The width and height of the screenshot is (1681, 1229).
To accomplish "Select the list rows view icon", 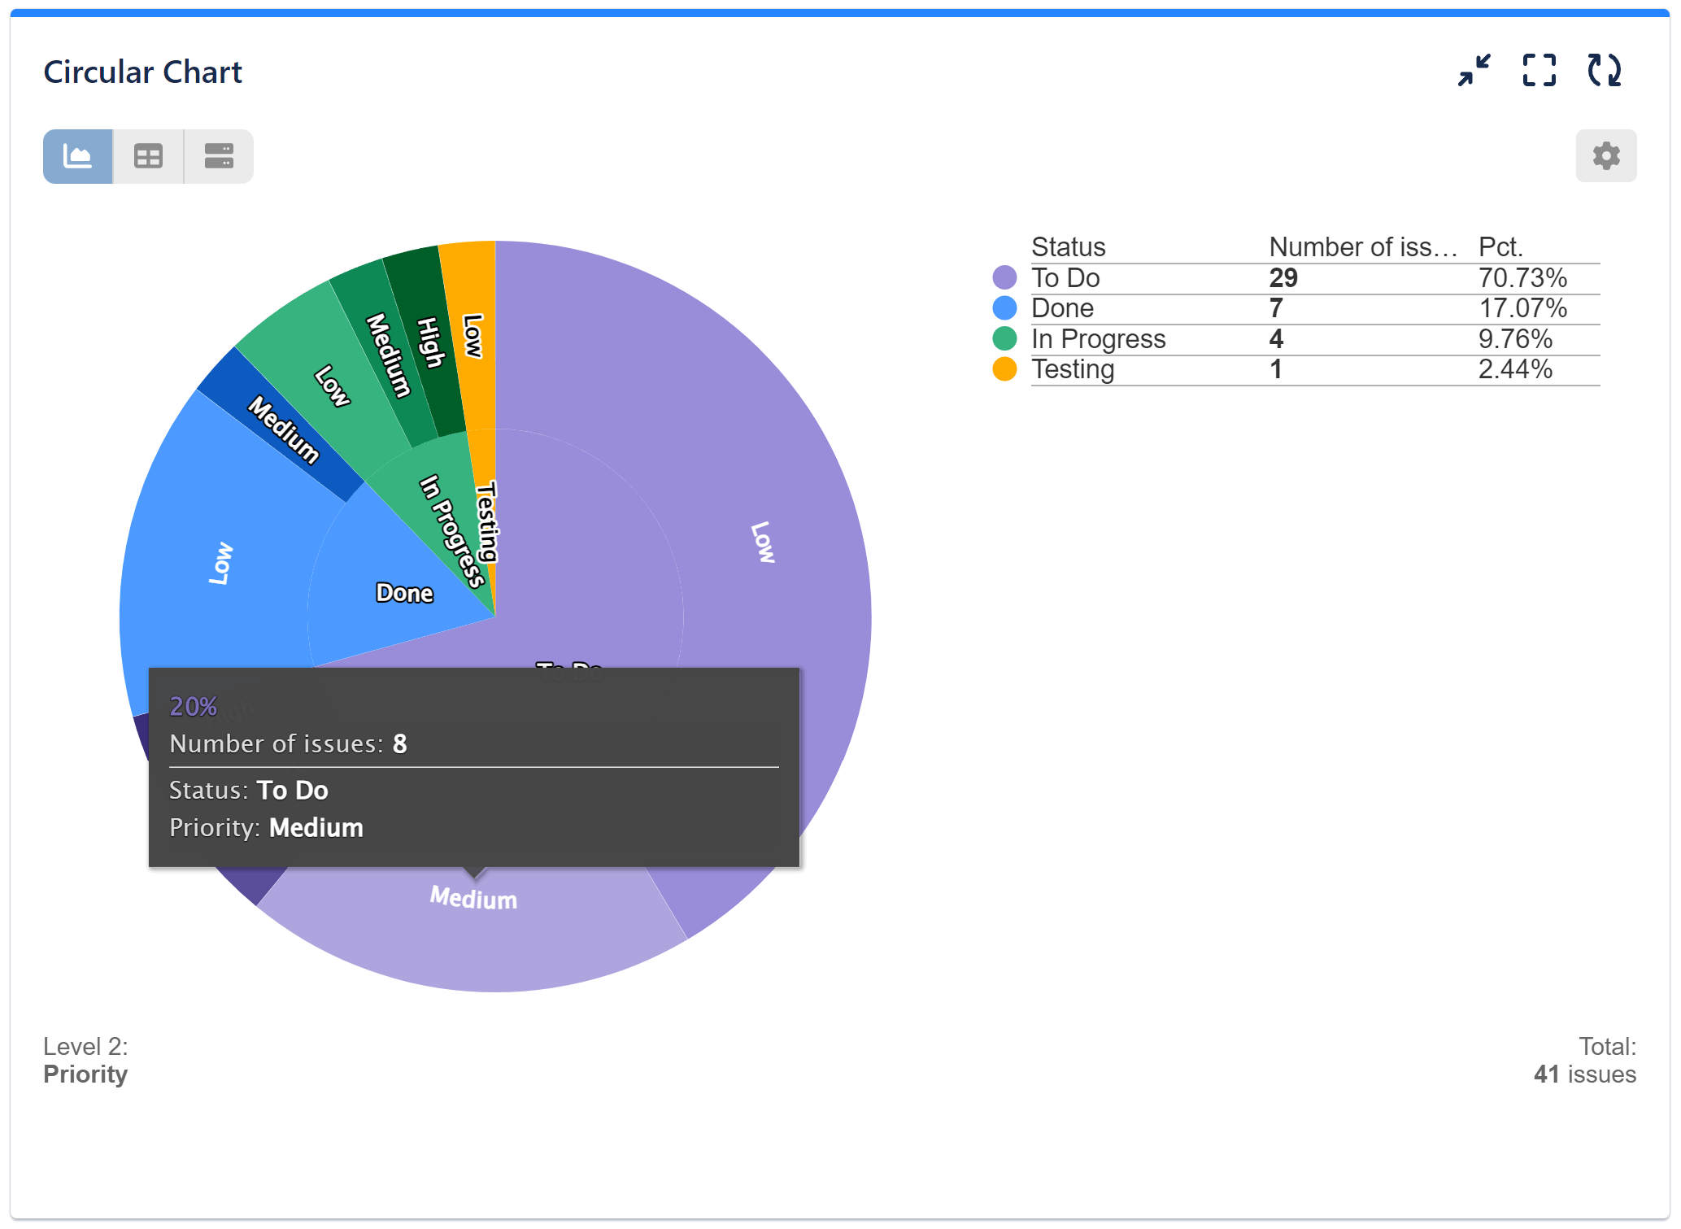I will pyautogui.click(x=218, y=155).
